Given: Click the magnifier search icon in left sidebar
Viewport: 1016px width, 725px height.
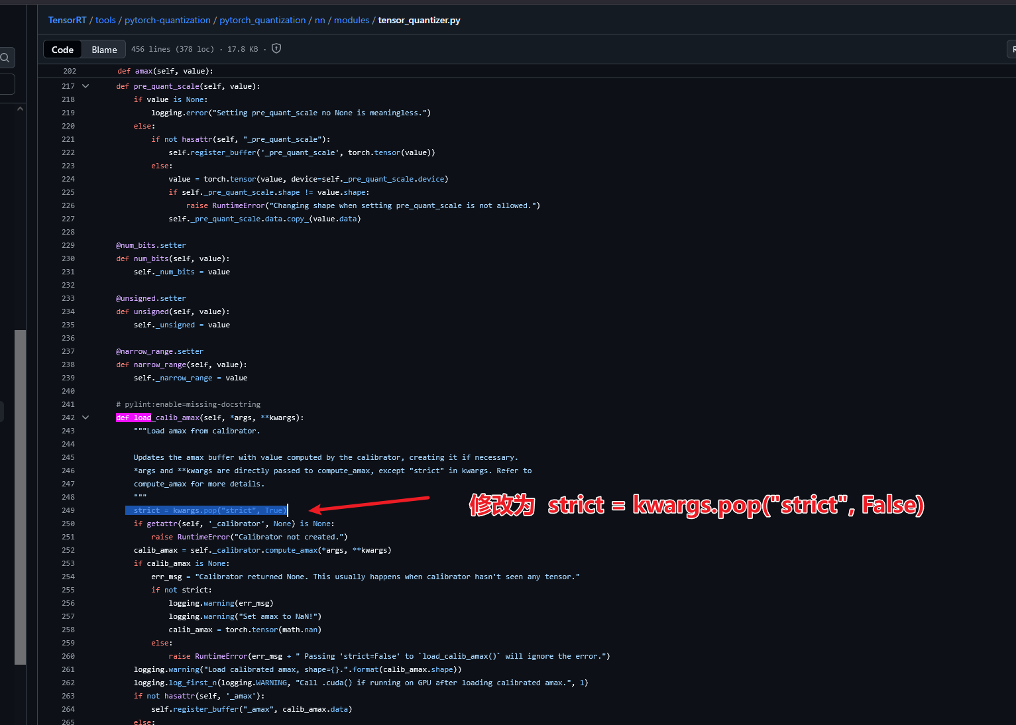Looking at the screenshot, I should coord(5,58).
